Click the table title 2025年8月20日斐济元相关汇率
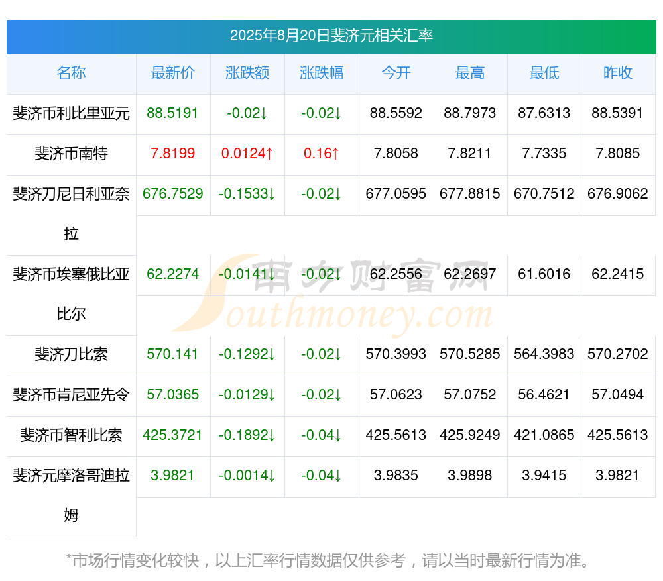663x581 pixels. coord(331,36)
